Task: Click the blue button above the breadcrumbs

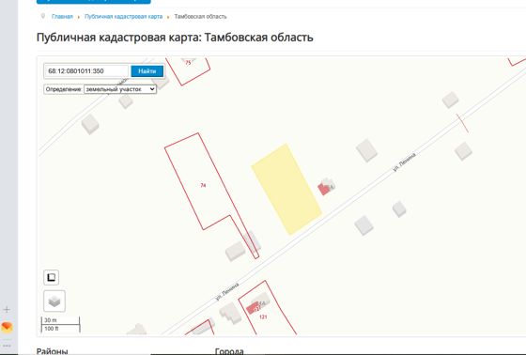Action: pyautogui.click(x=94, y=2)
